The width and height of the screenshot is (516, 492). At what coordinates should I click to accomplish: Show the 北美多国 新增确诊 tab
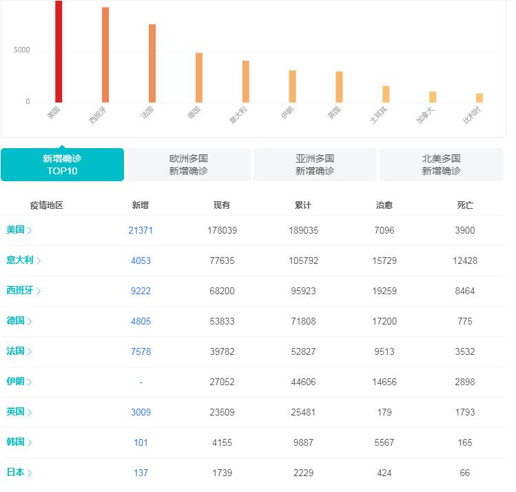coord(441,165)
